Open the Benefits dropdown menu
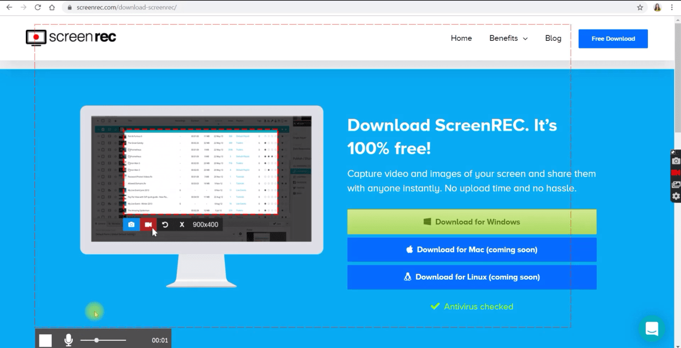This screenshot has width=681, height=348. [x=508, y=38]
